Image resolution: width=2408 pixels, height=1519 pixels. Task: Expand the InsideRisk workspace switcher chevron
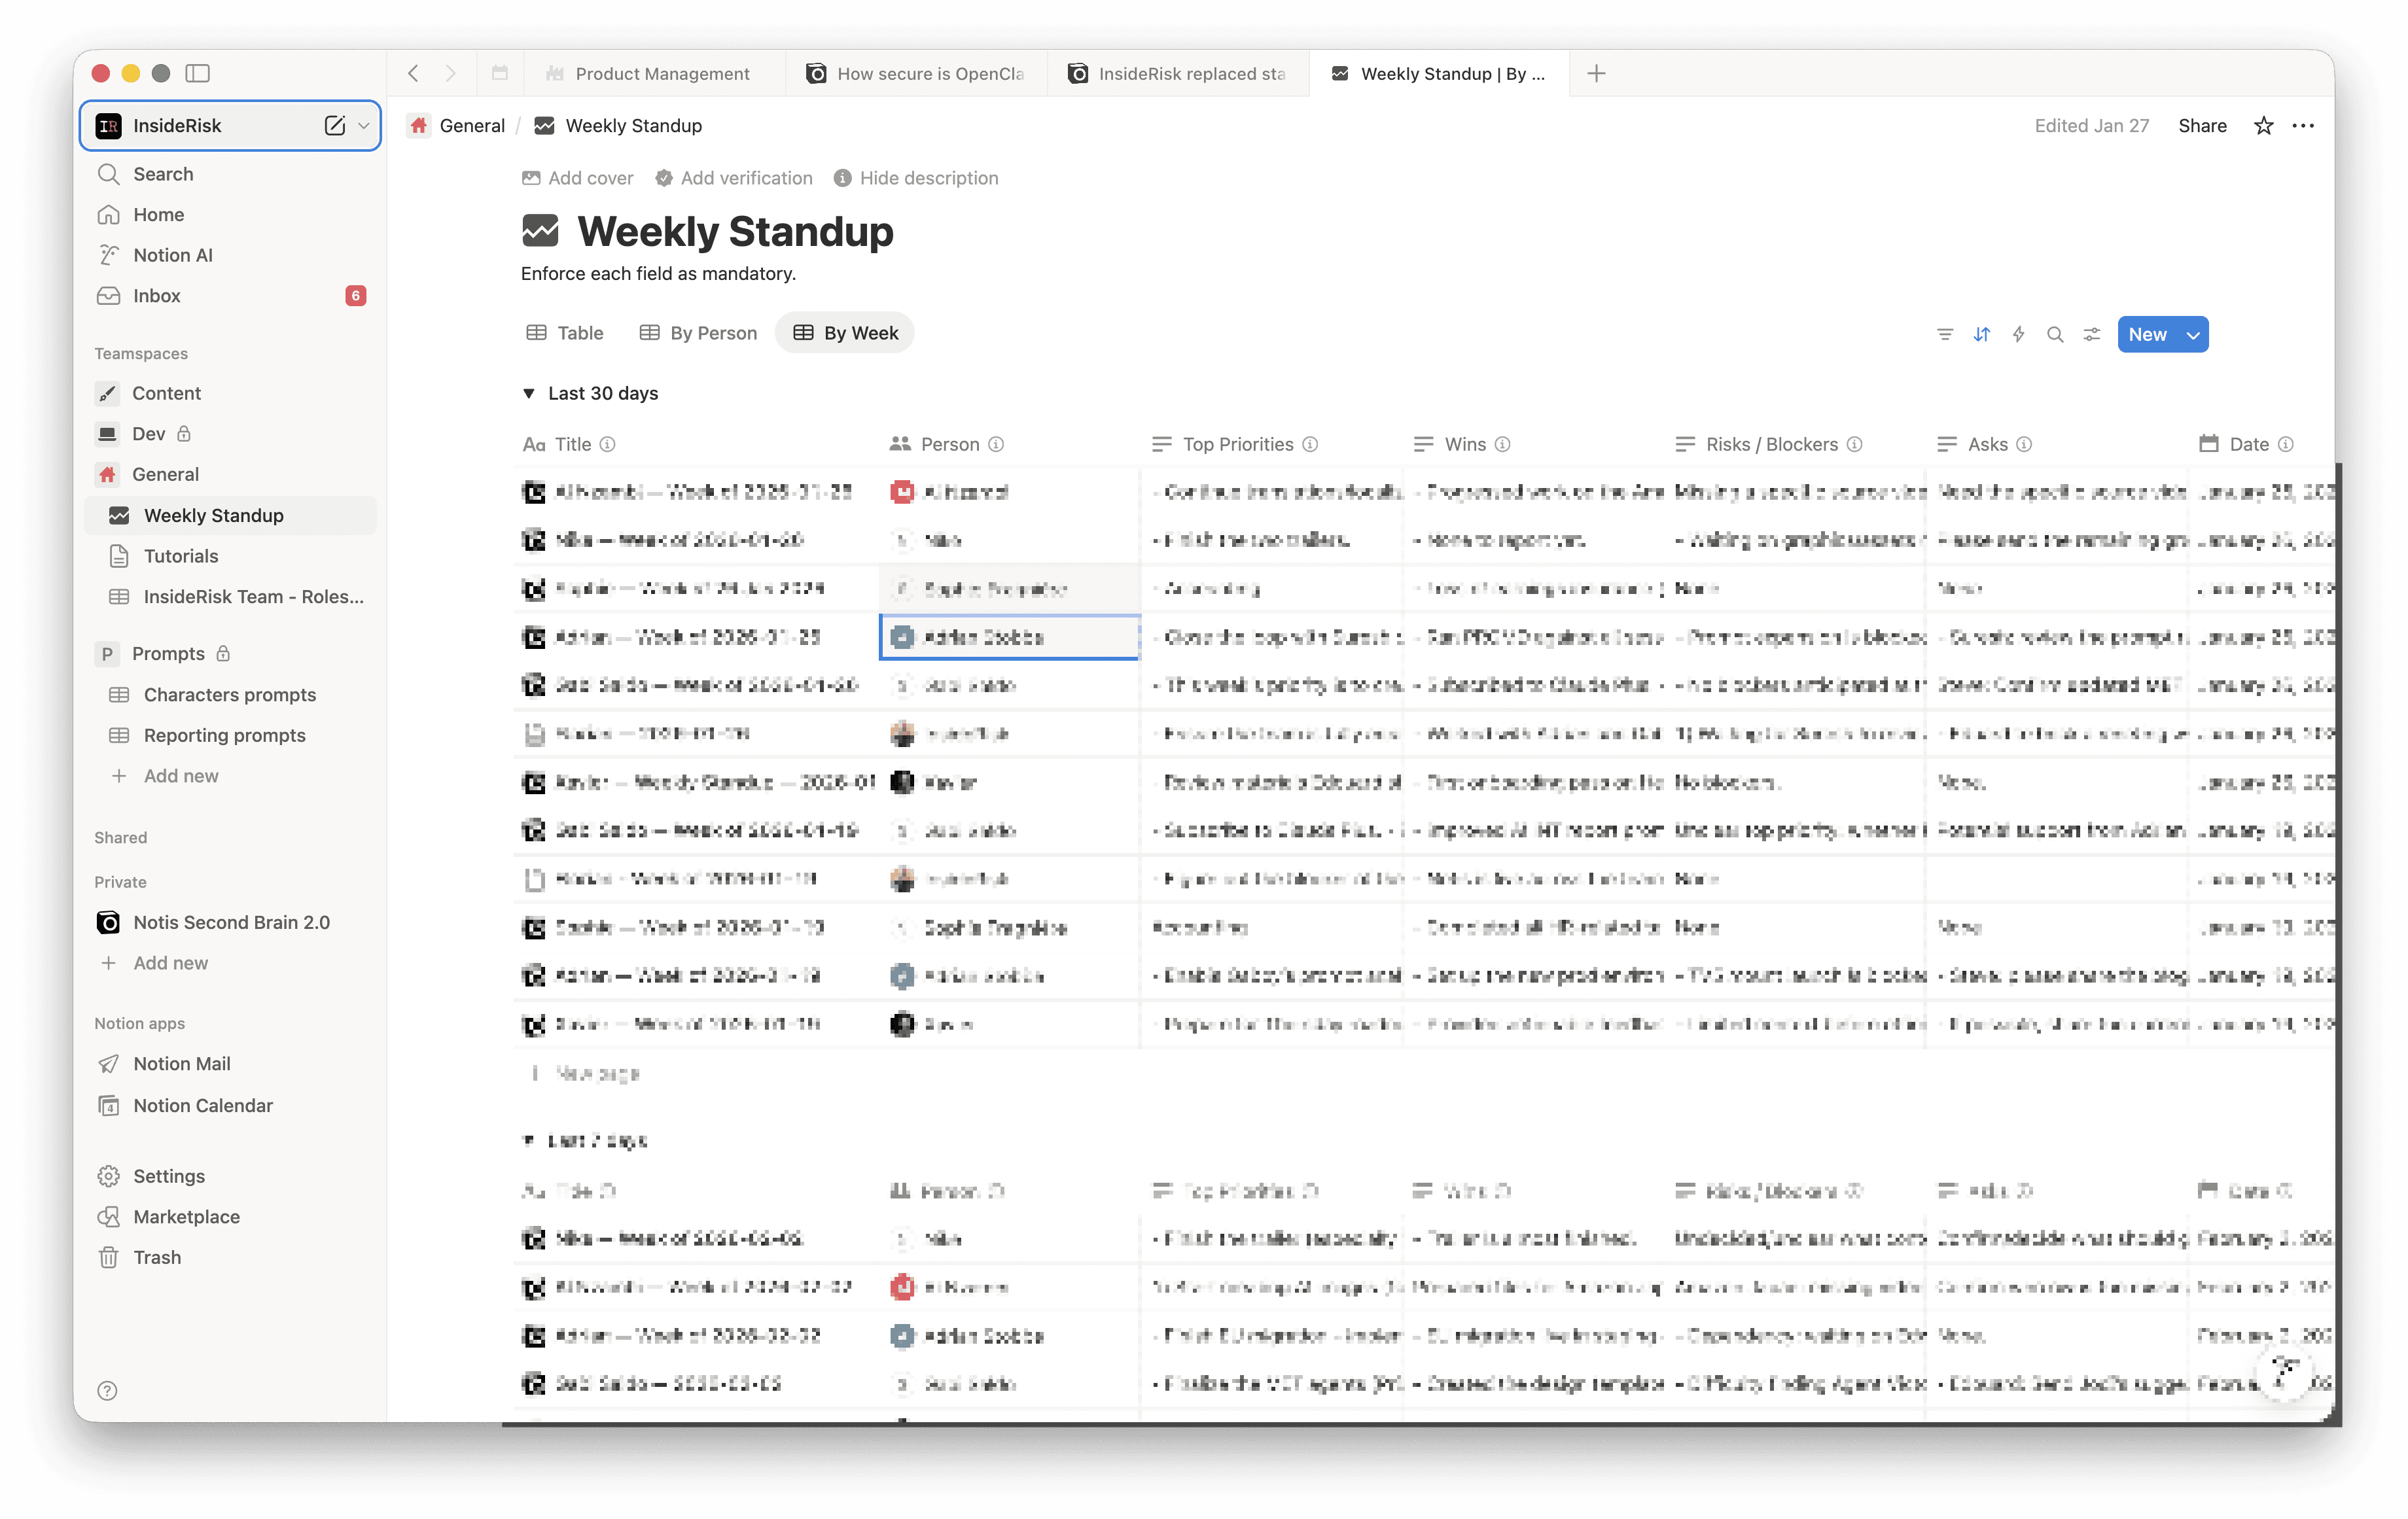pos(364,126)
